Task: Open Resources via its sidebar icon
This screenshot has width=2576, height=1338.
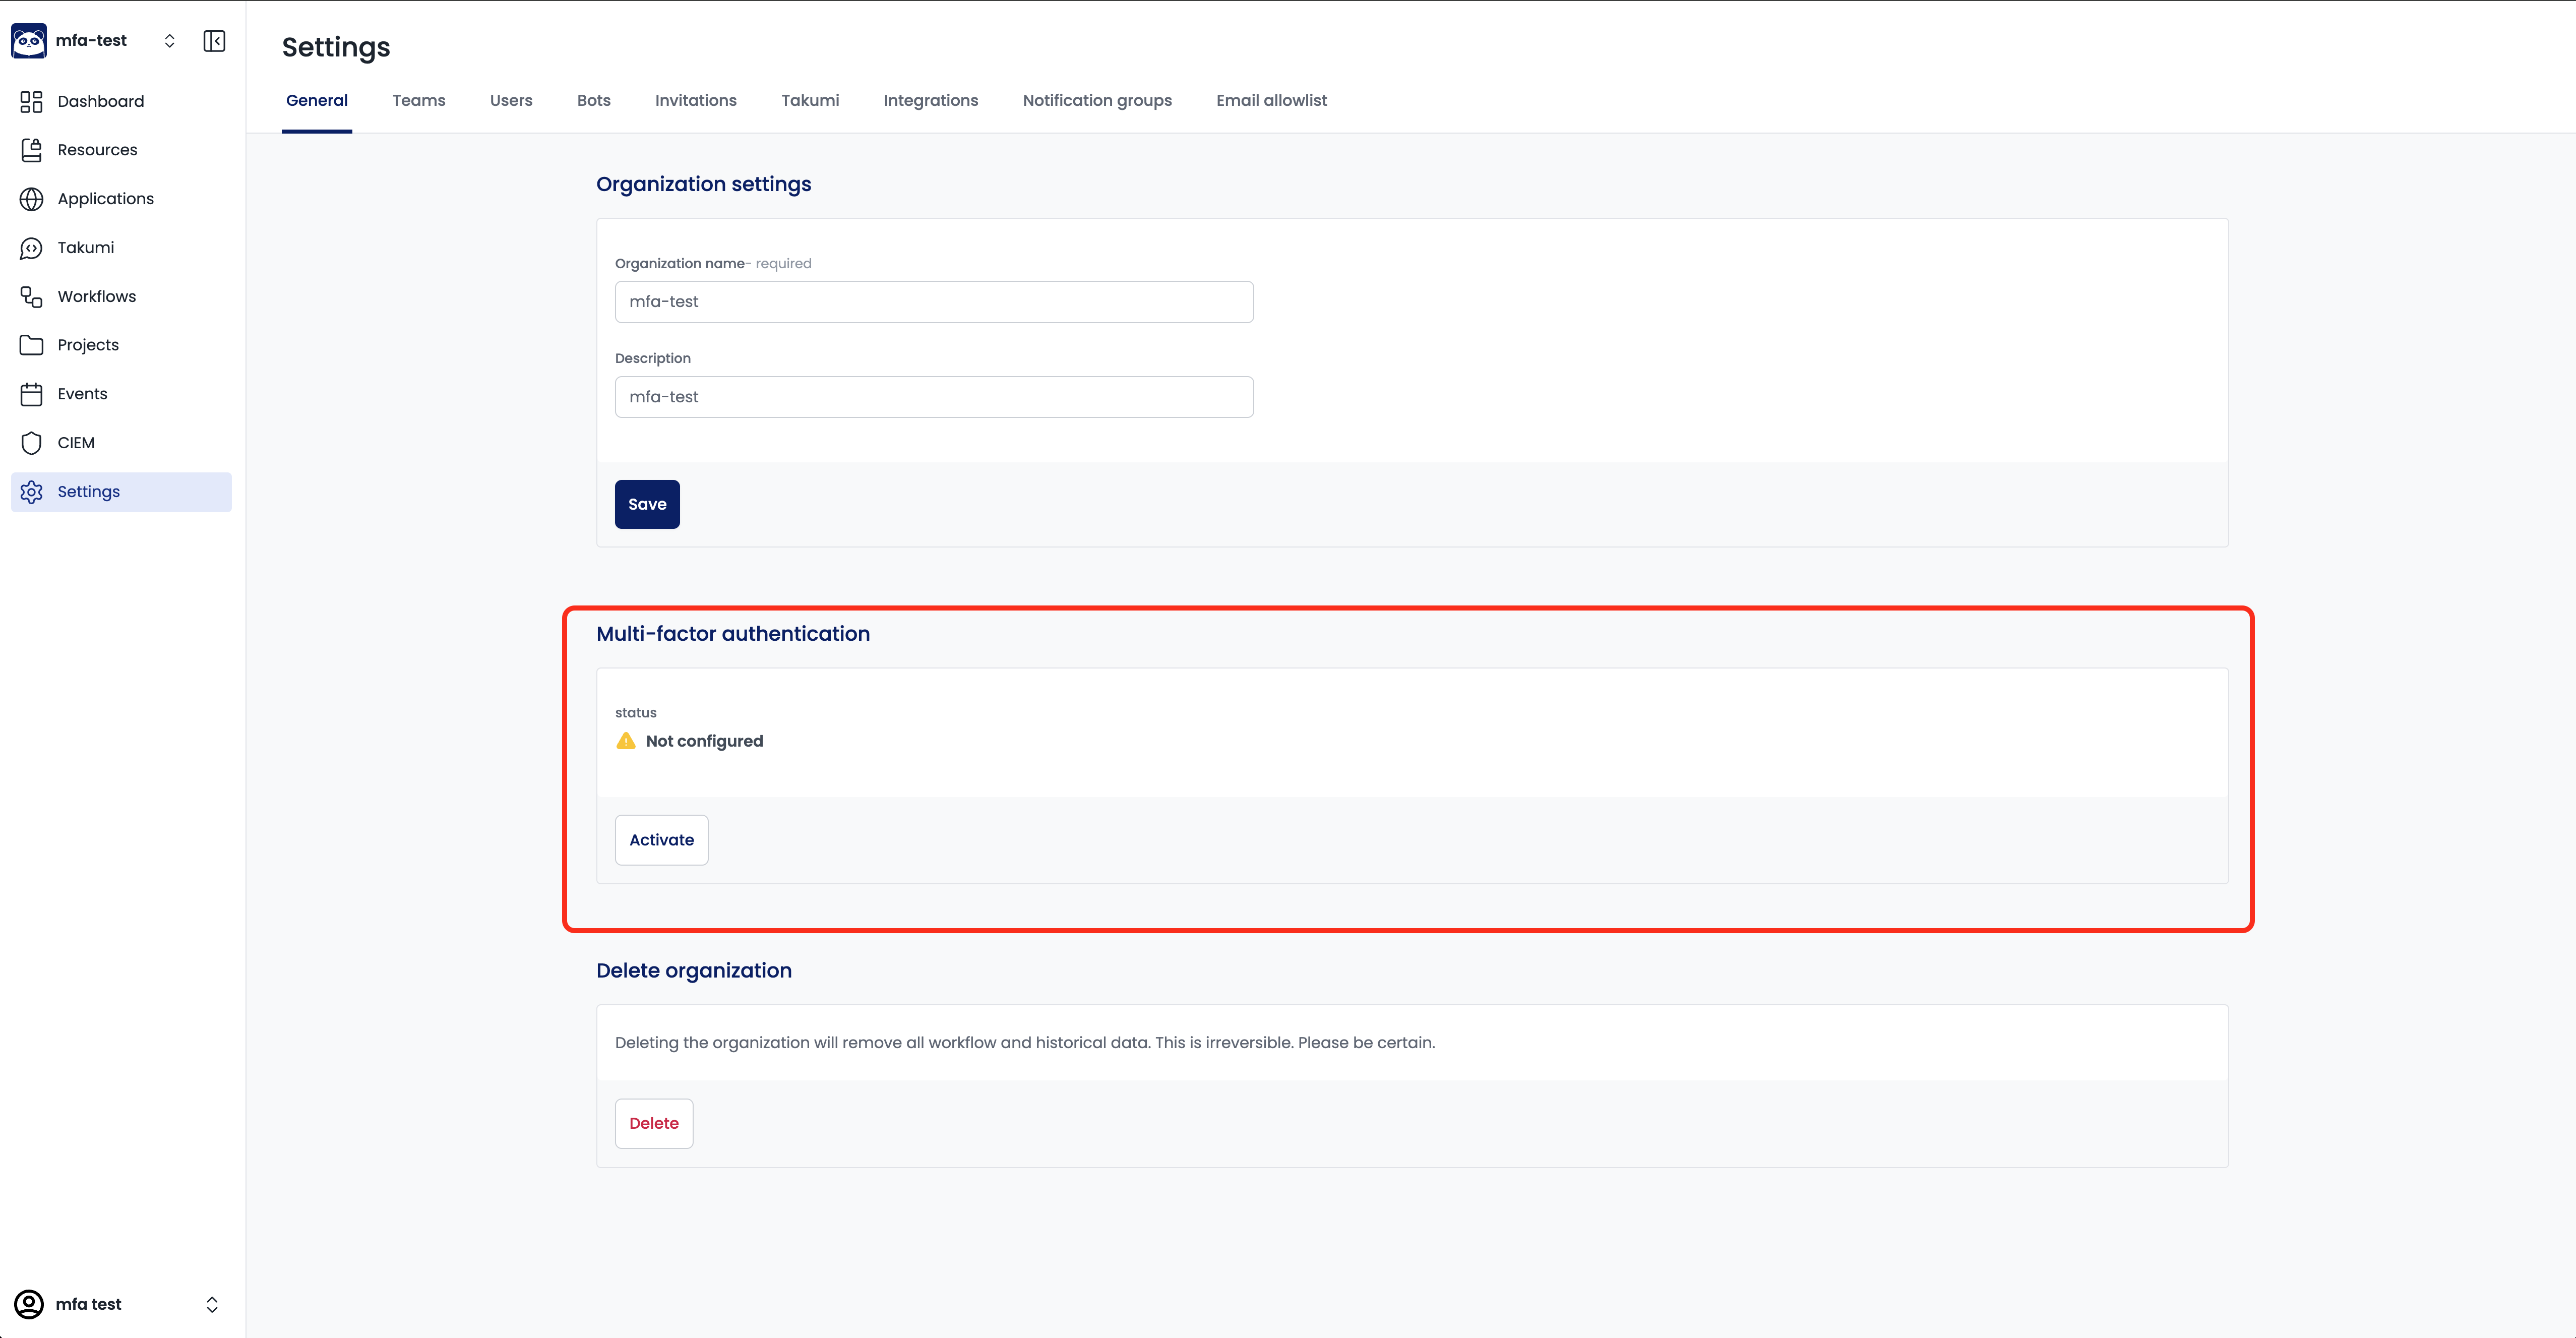Action: point(31,150)
